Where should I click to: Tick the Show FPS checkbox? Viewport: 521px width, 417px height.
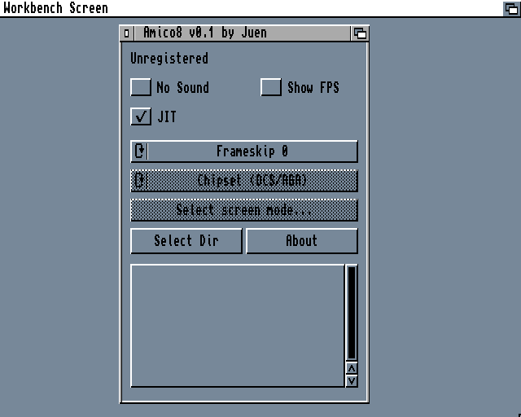pyautogui.click(x=271, y=87)
